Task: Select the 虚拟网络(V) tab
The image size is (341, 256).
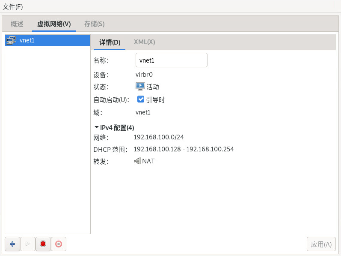Action: tap(54, 24)
